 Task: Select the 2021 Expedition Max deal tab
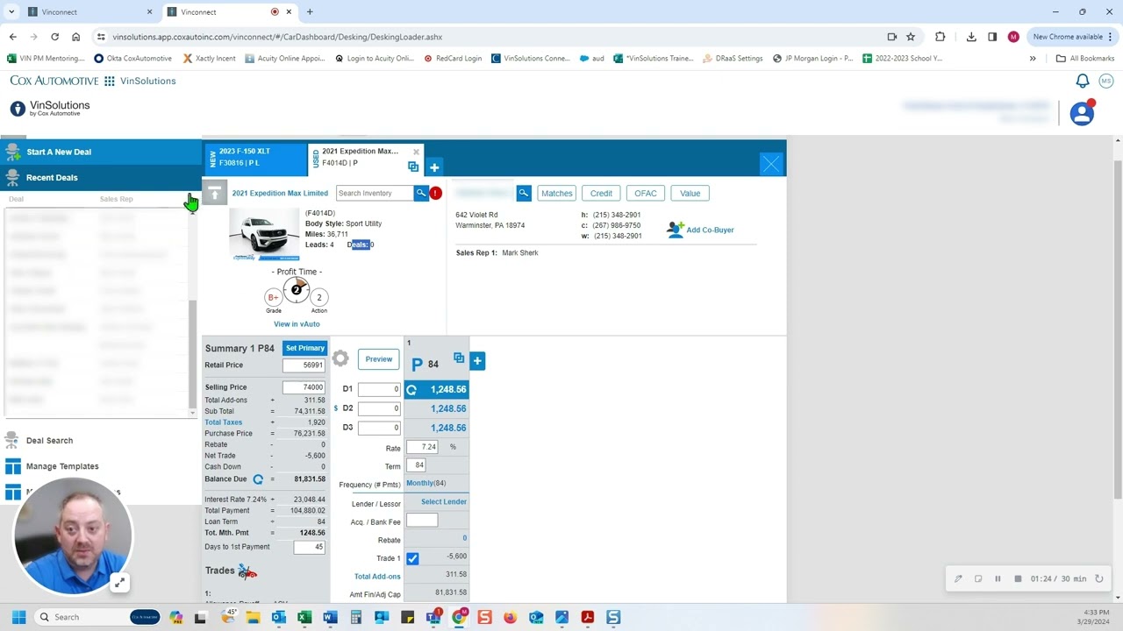point(359,157)
